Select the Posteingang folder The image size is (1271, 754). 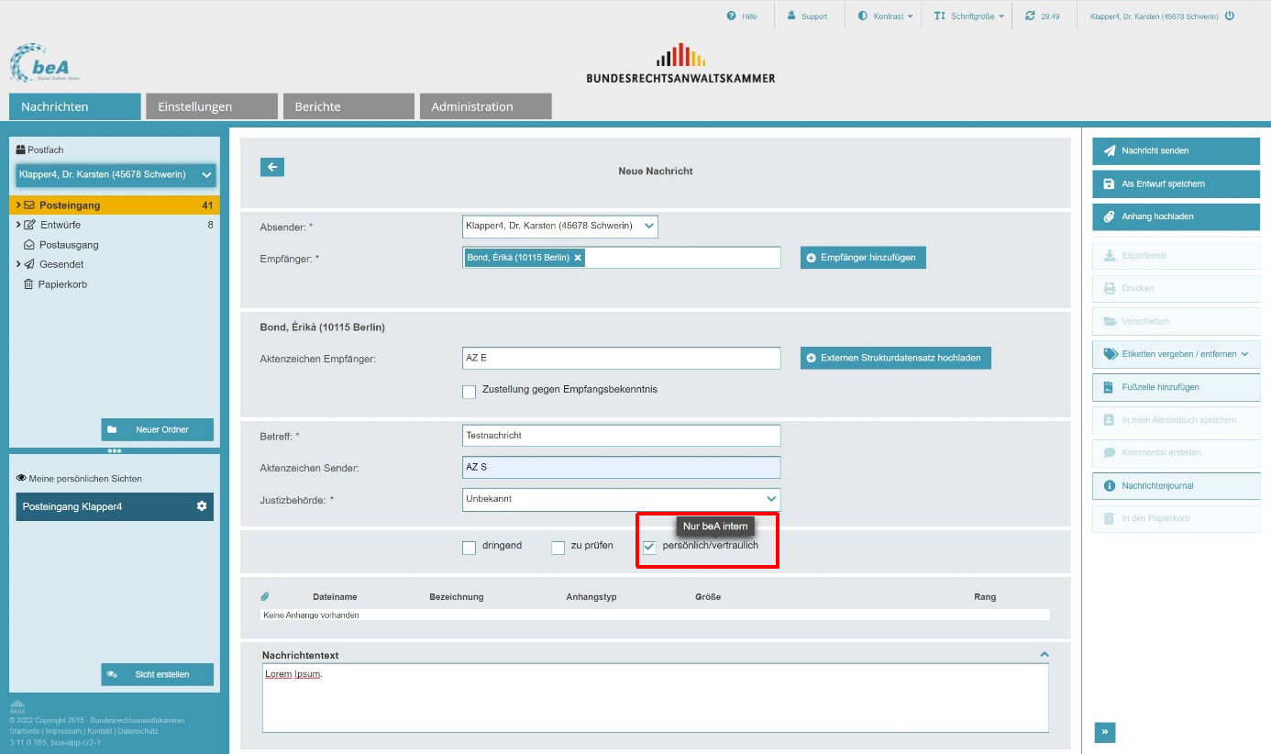pos(115,205)
